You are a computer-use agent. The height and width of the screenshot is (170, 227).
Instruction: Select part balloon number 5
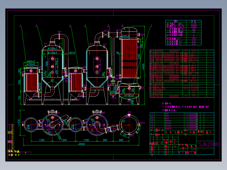[x=108, y=26]
